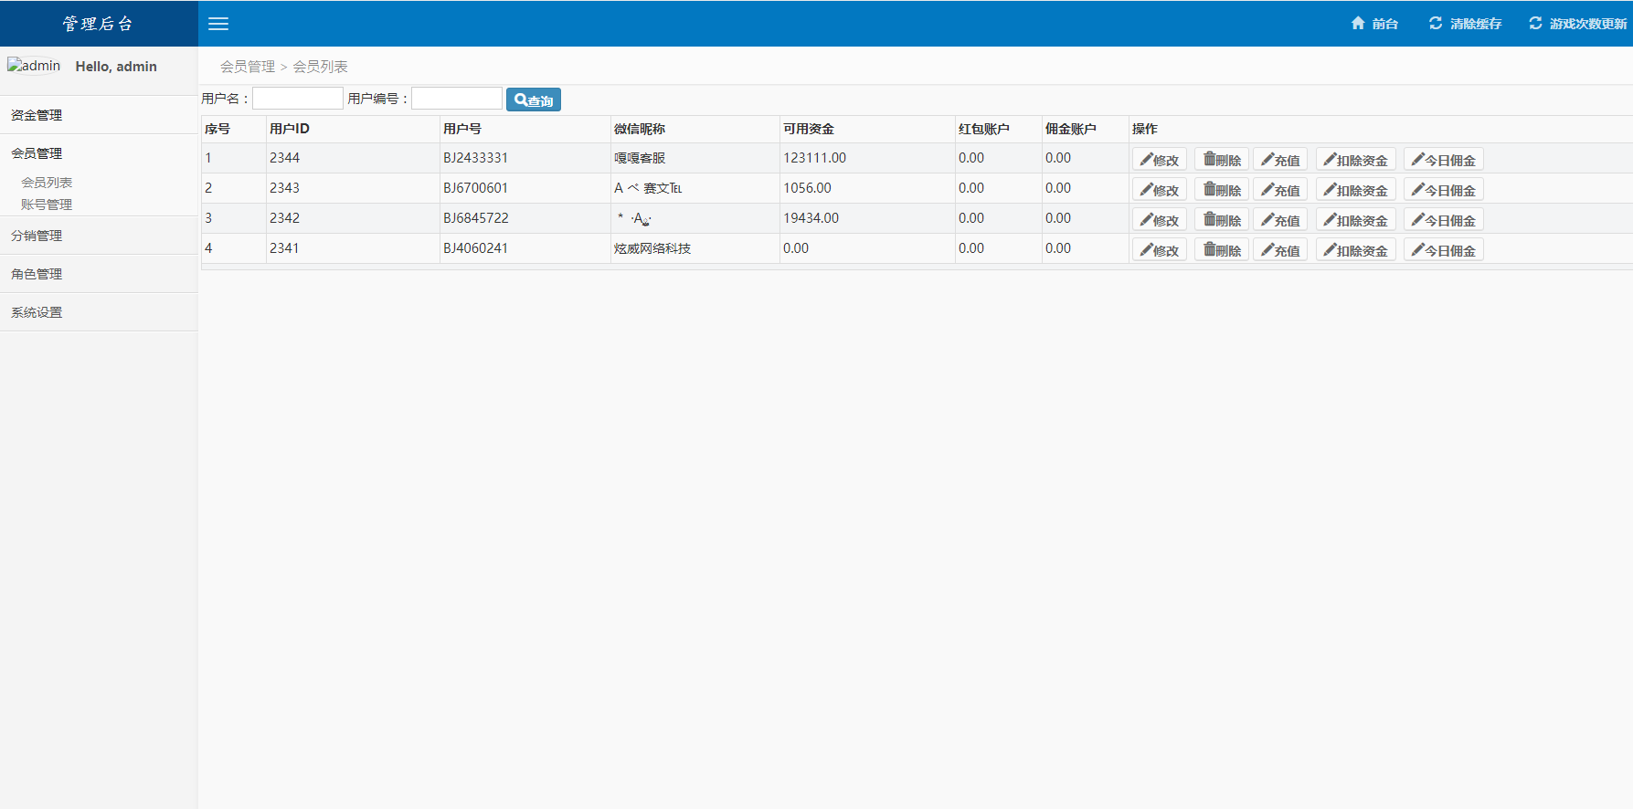Click 扣除资金 for user 2341
This screenshot has width=1633, height=809.
click(x=1355, y=250)
